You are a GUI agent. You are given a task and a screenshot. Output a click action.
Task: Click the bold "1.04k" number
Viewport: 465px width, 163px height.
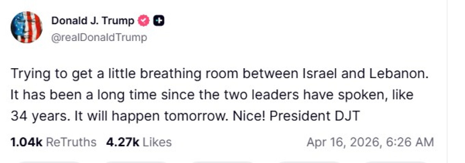pos(27,142)
